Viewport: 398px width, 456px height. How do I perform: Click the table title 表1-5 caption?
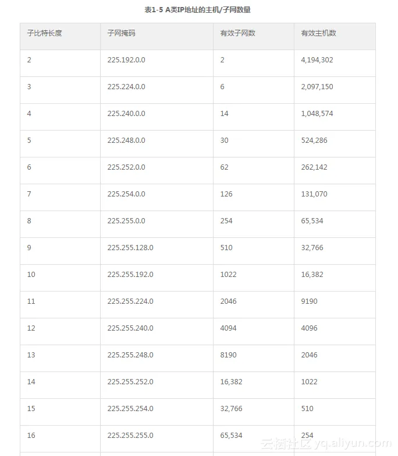(x=198, y=10)
